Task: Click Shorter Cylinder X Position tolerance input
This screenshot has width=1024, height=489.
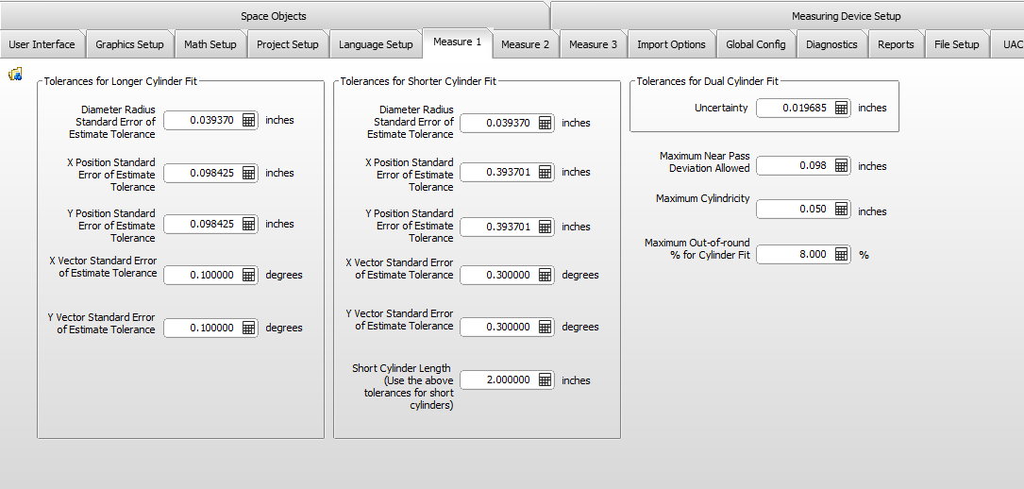Action: pos(498,173)
